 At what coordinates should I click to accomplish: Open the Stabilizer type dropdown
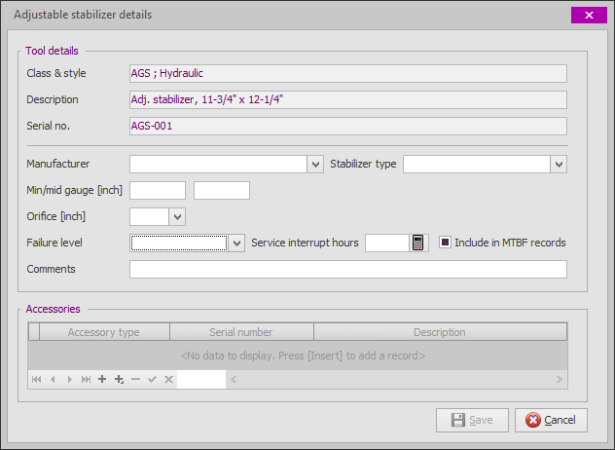(x=559, y=165)
